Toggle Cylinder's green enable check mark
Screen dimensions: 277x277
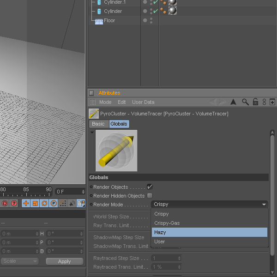(156, 11)
